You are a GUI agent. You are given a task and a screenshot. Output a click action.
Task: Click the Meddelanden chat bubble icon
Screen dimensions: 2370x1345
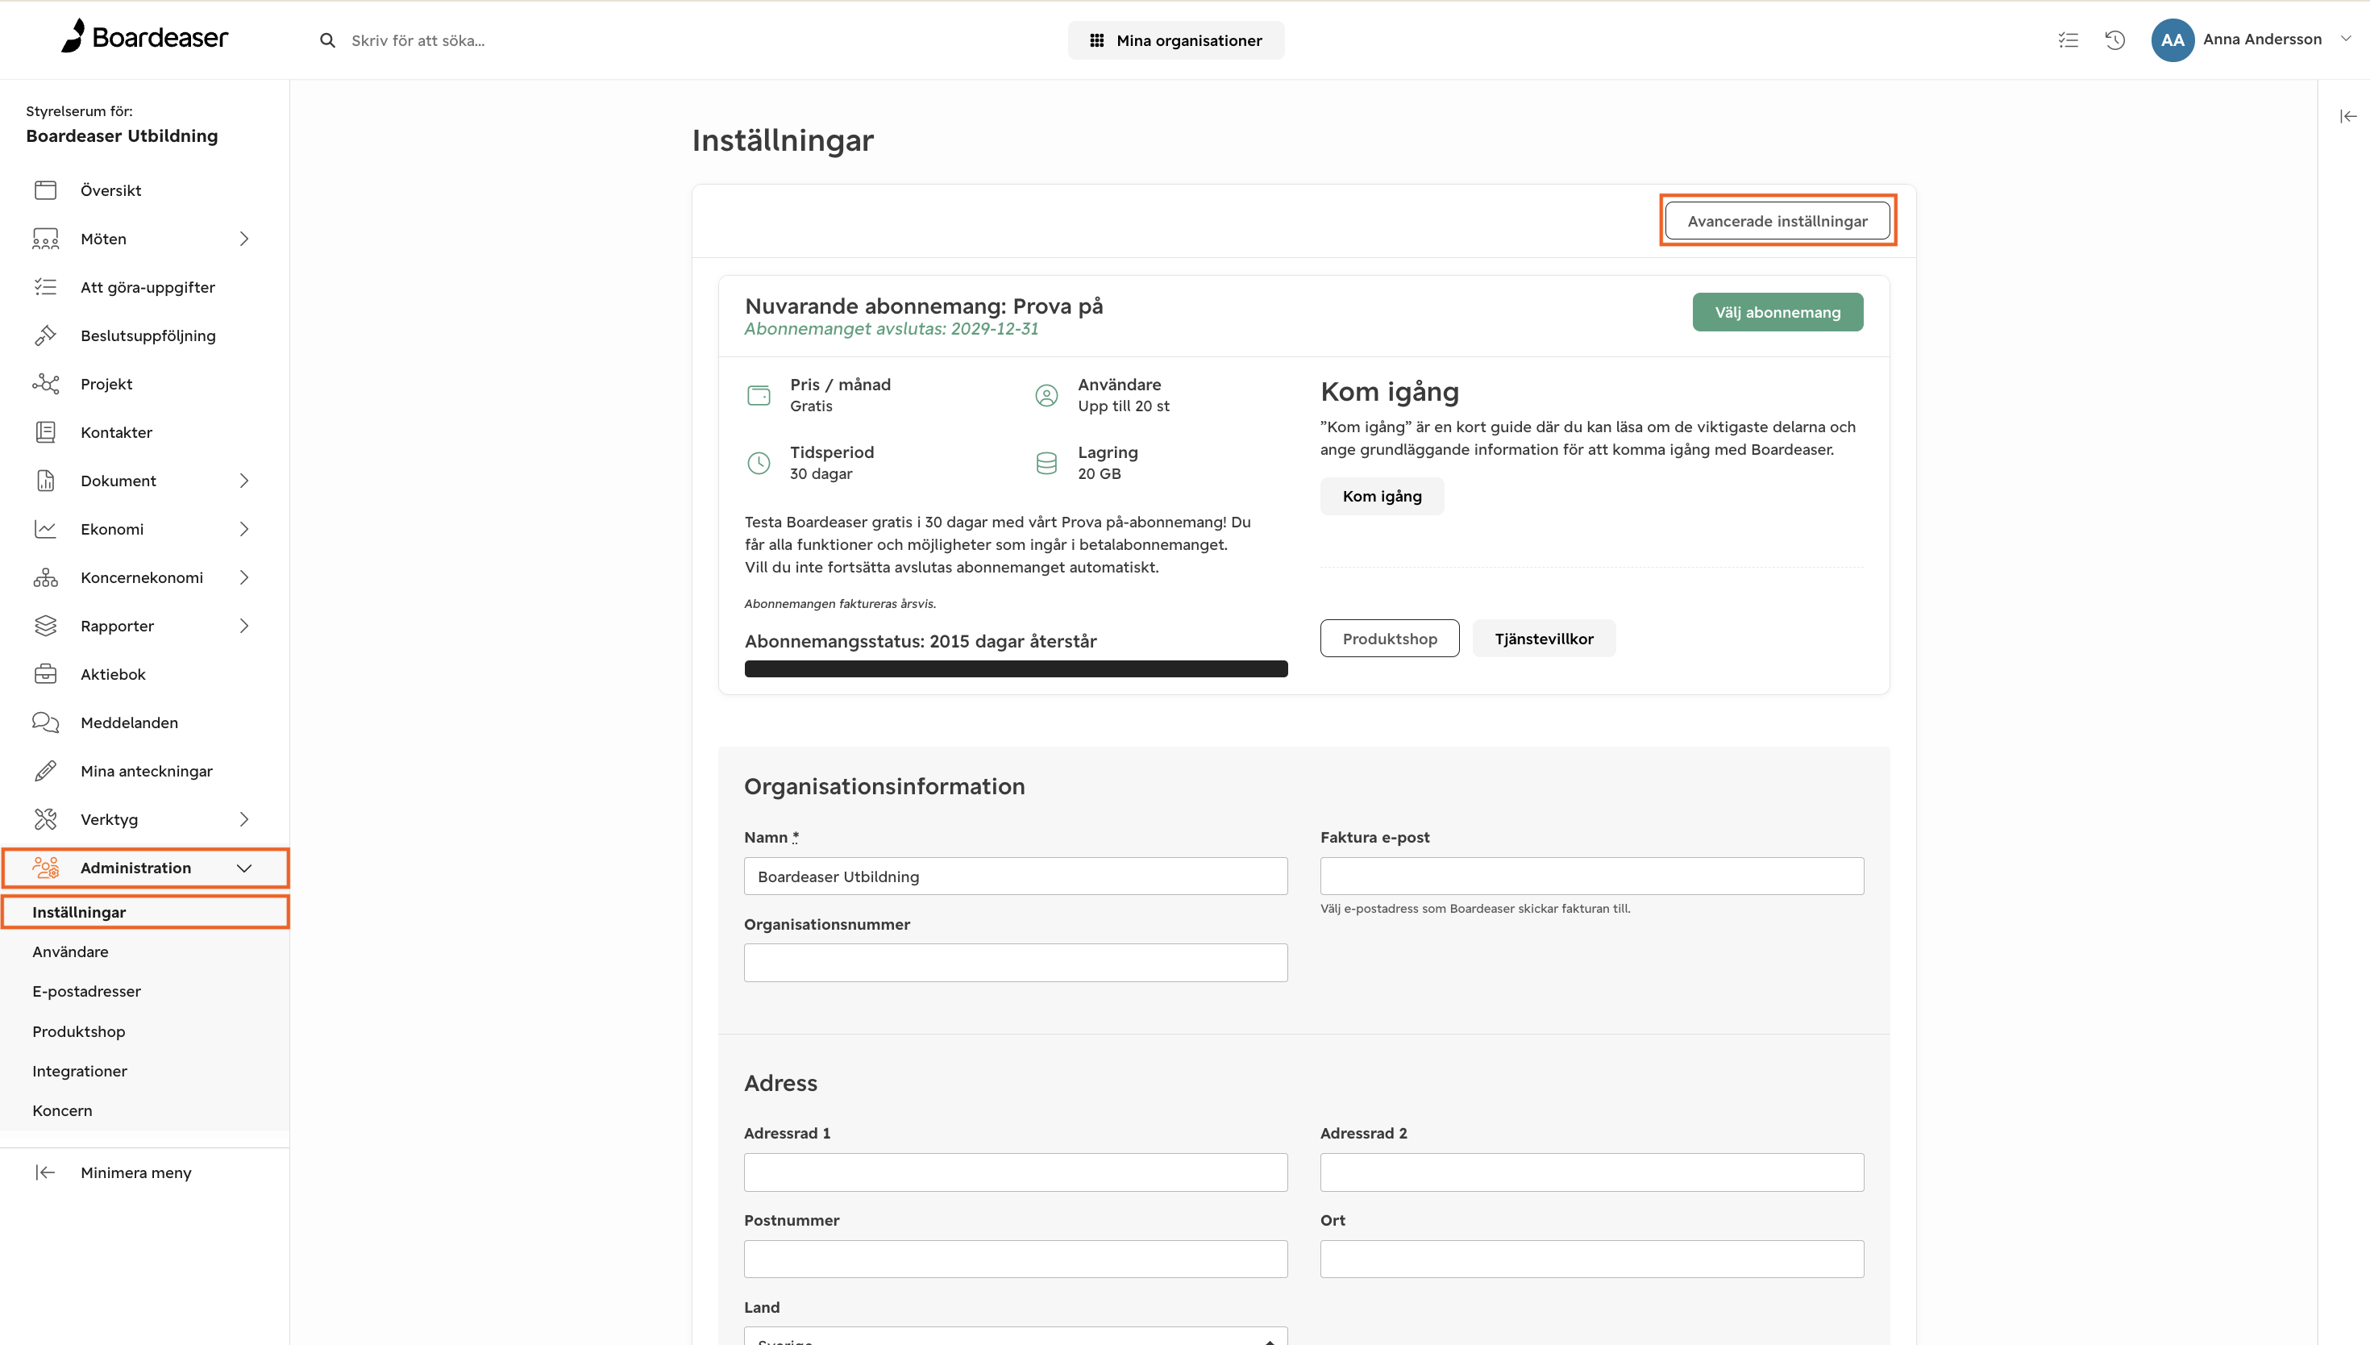[x=45, y=722]
